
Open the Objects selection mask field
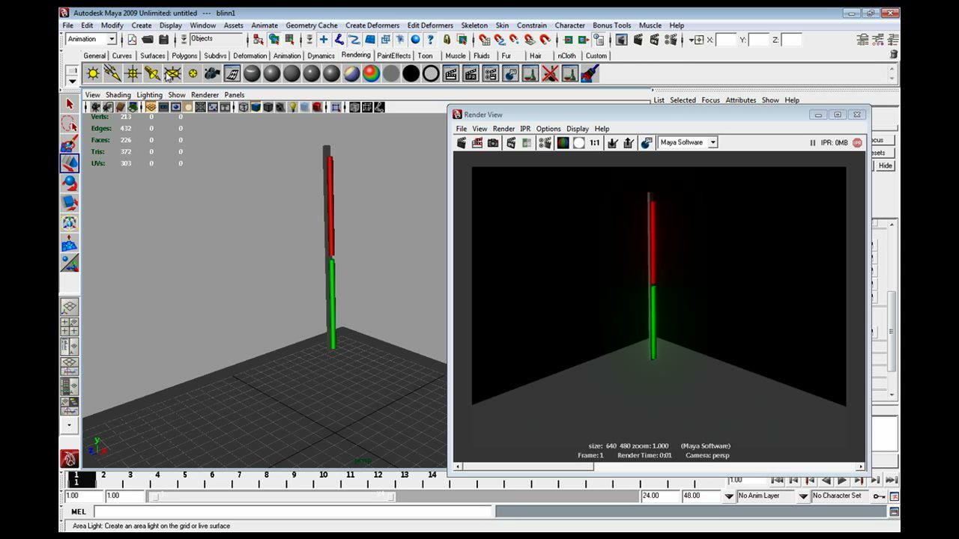point(216,39)
